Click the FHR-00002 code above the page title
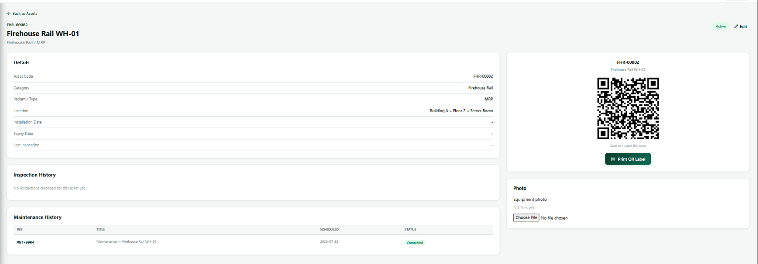The height and width of the screenshot is (264, 758). point(17,25)
